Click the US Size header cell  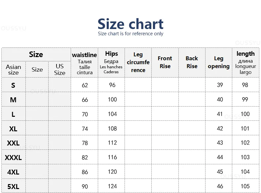click(x=59, y=70)
